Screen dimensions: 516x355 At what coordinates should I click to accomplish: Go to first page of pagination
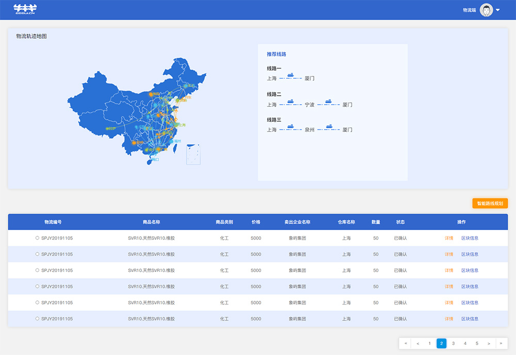(406, 343)
